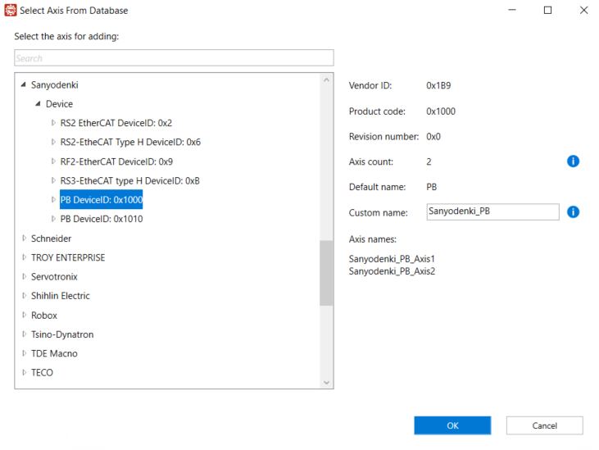Select the Tsino-Dynatron vendor
Image resolution: width=599 pixels, height=450 pixels.
[62, 334]
